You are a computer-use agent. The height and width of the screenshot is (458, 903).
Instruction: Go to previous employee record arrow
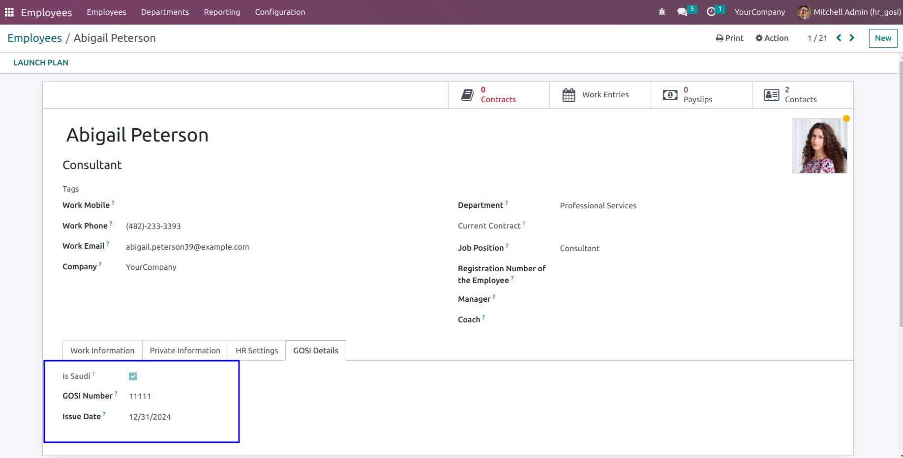(x=839, y=38)
